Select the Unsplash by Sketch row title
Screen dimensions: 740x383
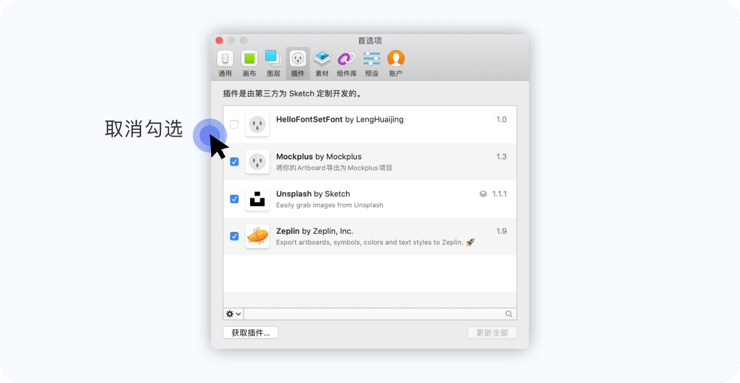coord(313,194)
